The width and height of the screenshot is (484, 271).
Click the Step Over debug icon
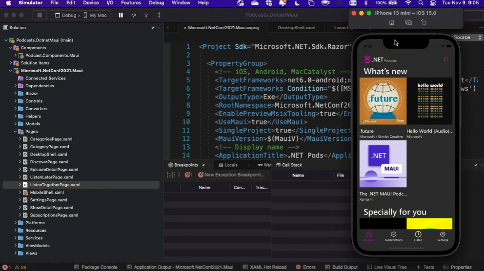134,15
